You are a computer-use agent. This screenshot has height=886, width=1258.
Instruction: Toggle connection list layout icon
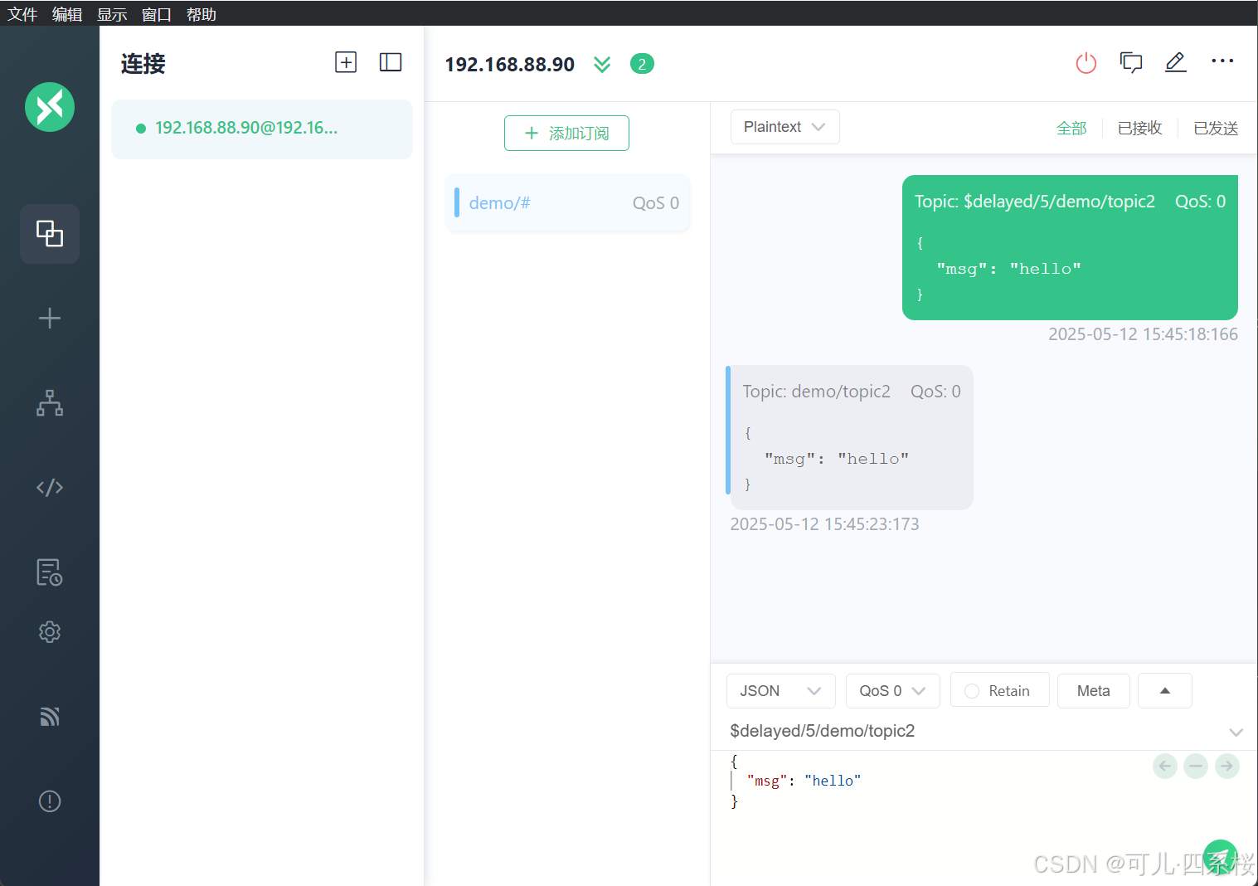(391, 62)
